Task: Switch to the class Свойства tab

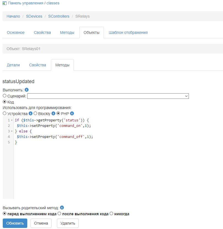Action: [42, 32]
